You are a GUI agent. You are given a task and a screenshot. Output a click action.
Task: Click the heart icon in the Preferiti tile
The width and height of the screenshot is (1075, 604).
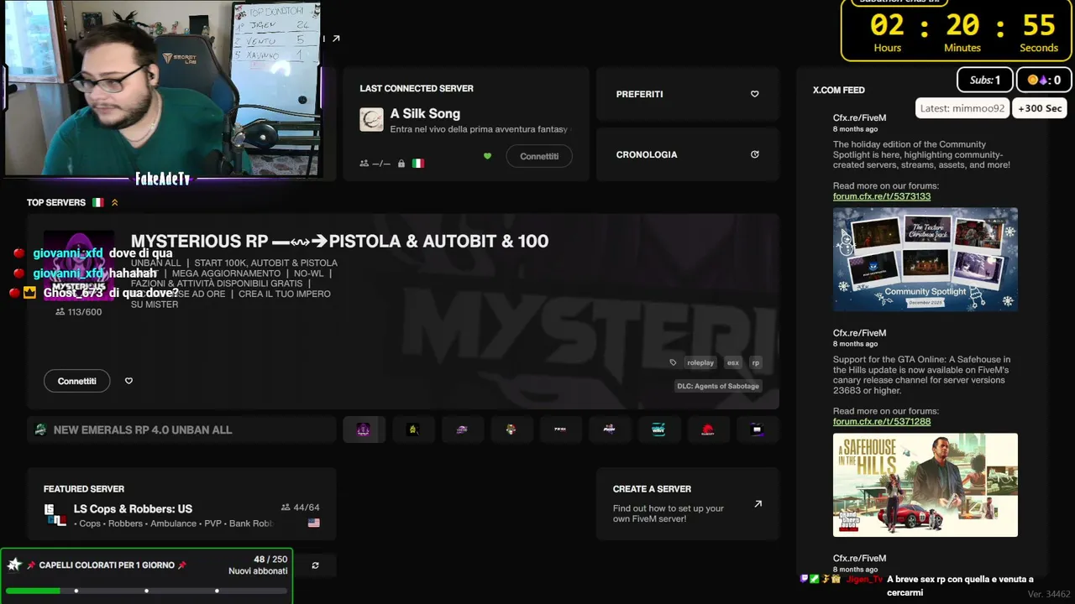click(754, 94)
